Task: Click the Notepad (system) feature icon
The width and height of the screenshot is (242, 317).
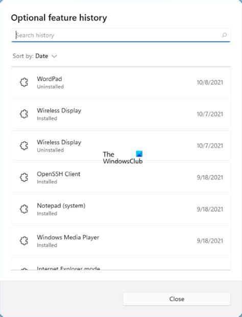Action: (x=24, y=209)
